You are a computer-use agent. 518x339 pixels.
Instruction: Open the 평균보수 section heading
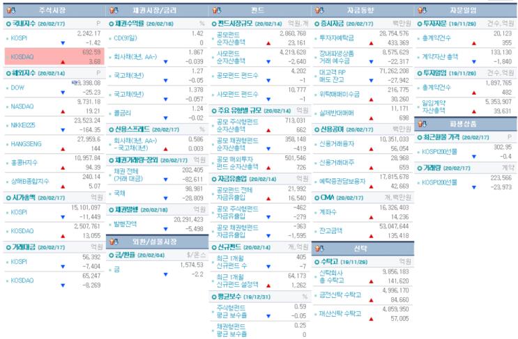tap(229, 297)
